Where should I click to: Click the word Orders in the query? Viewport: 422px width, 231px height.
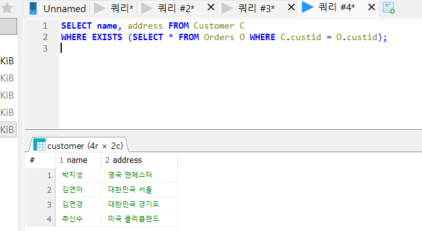pyautogui.click(x=219, y=37)
